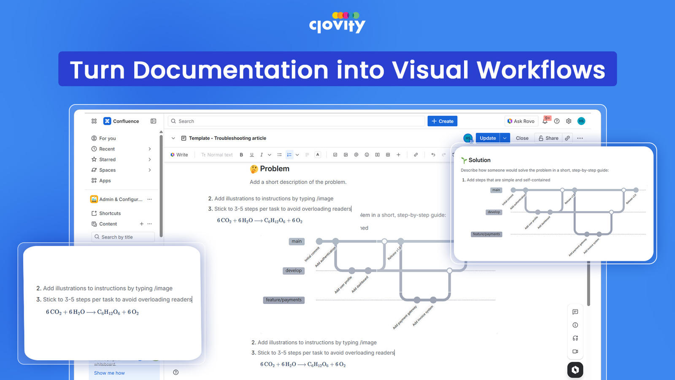Insert an action item checkbox

[335, 155]
